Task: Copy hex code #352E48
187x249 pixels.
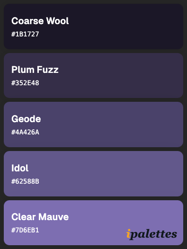Action: [25, 83]
